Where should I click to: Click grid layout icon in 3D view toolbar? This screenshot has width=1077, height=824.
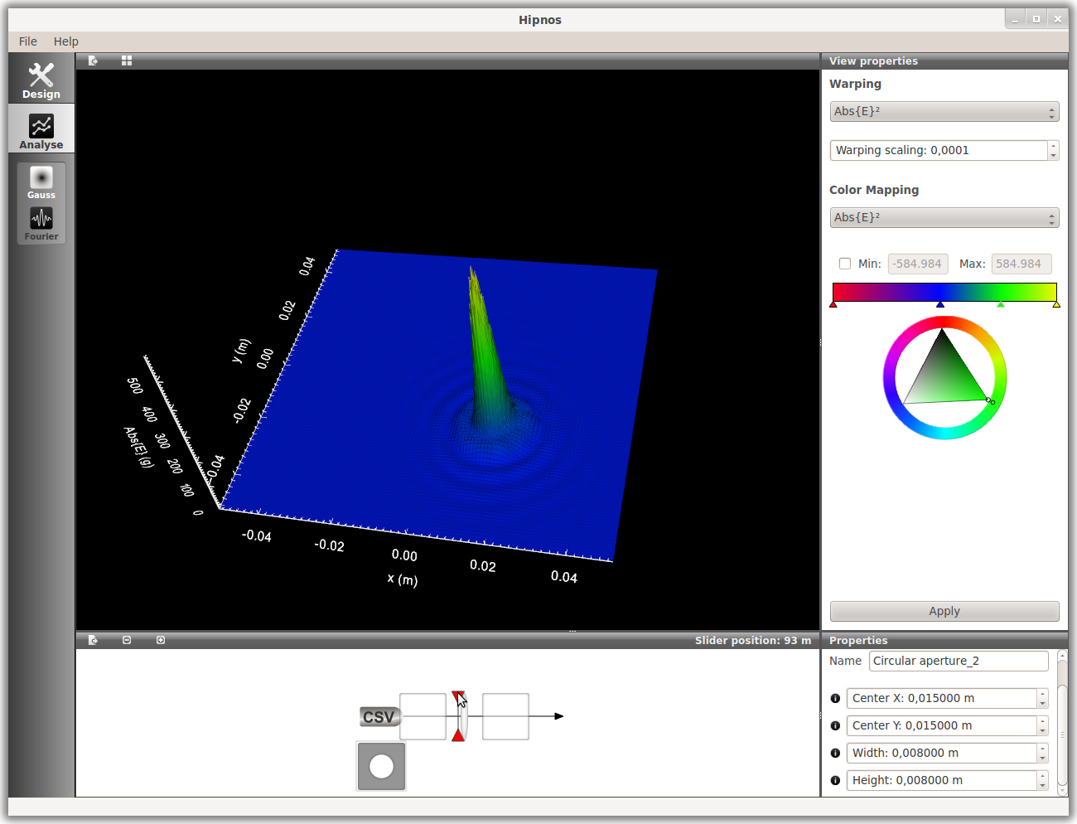tap(127, 61)
